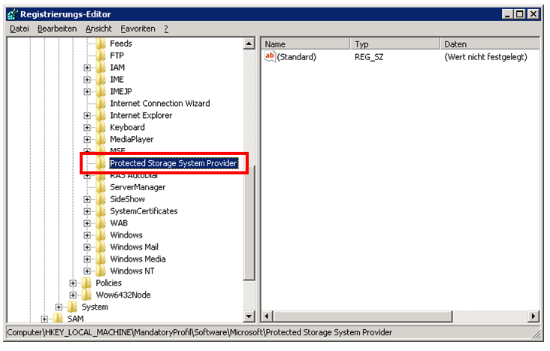550x351 pixels.
Task: Select the ServerManager key in tree
Action: (137, 187)
